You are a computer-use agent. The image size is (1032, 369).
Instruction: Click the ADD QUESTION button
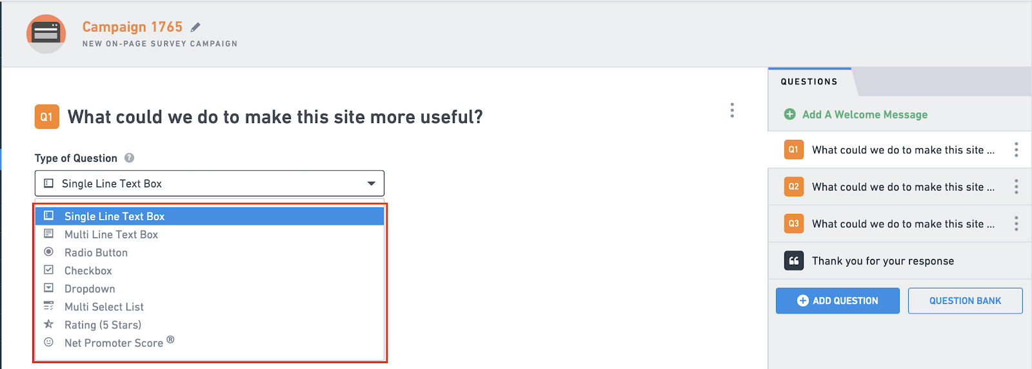[x=837, y=301]
